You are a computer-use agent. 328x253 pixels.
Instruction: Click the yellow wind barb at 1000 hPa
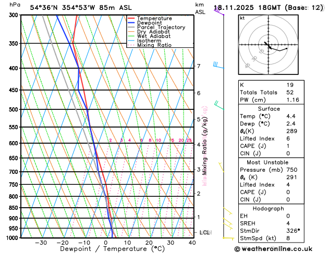[228, 238]
